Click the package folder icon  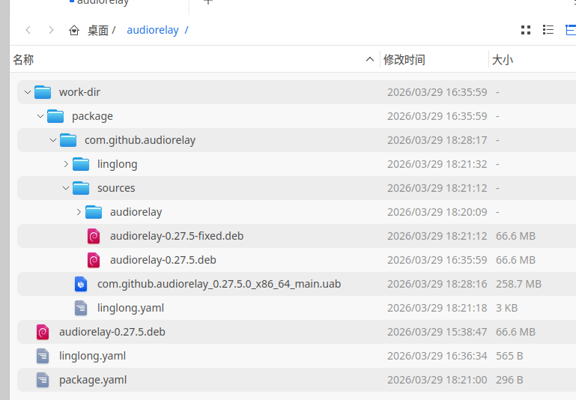coord(55,116)
